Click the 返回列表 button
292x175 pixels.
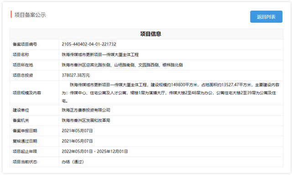point(266,17)
